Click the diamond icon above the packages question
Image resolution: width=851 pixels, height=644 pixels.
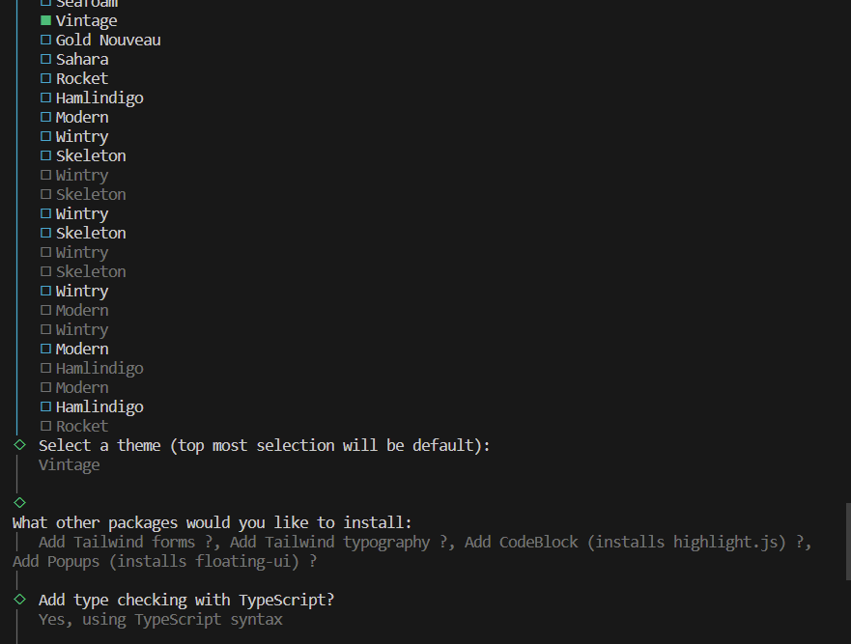[x=18, y=502]
